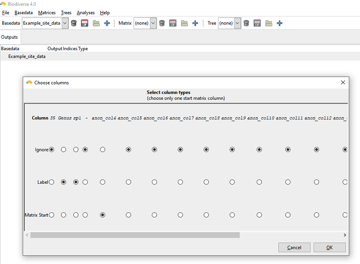Delete the selected matrix using trash icon
The width and height of the screenshot is (360, 264).
point(162,23)
